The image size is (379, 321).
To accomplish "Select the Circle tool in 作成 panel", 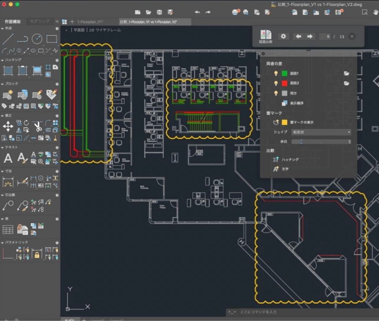I will (x=37, y=39).
